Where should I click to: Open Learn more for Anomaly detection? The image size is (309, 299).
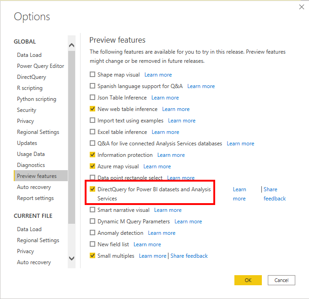coord(162,233)
